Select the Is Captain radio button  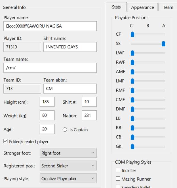coord(65,130)
